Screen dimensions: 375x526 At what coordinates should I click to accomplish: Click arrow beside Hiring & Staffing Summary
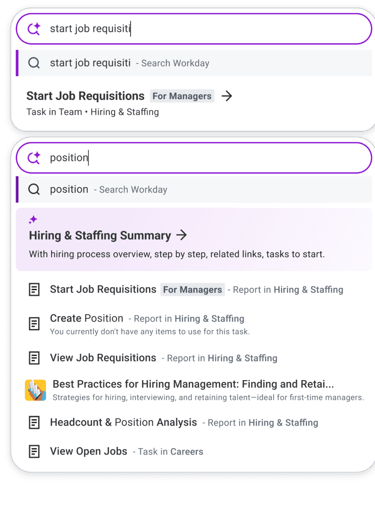(x=181, y=235)
